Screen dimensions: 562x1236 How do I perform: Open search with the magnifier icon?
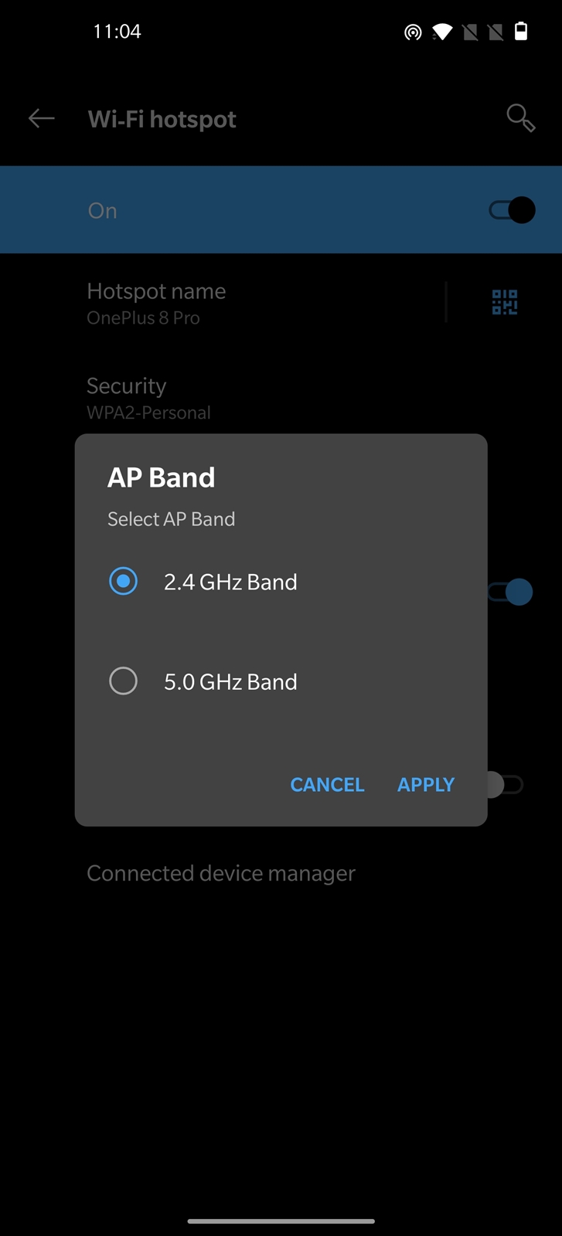pos(520,118)
